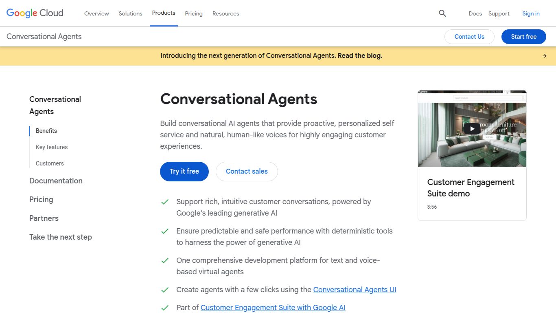Image resolution: width=556 pixels, height=313 pixels.
Task: Open the Products menu
Action: tap(164, 13)
